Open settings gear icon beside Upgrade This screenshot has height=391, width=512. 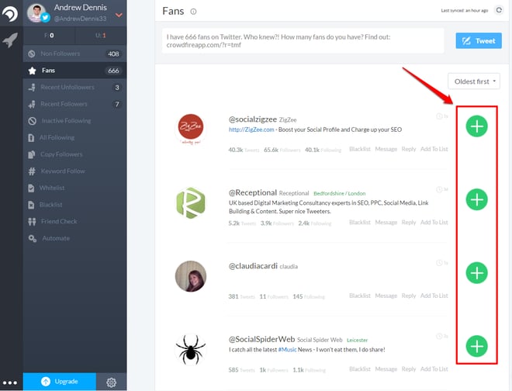(112, 382)
